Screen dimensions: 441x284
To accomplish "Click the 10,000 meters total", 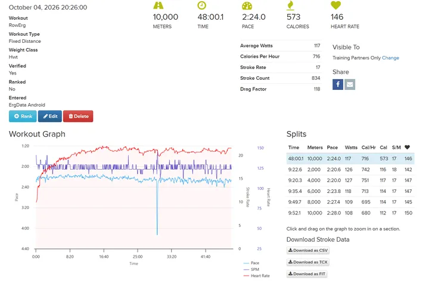I will pos(166,17).
